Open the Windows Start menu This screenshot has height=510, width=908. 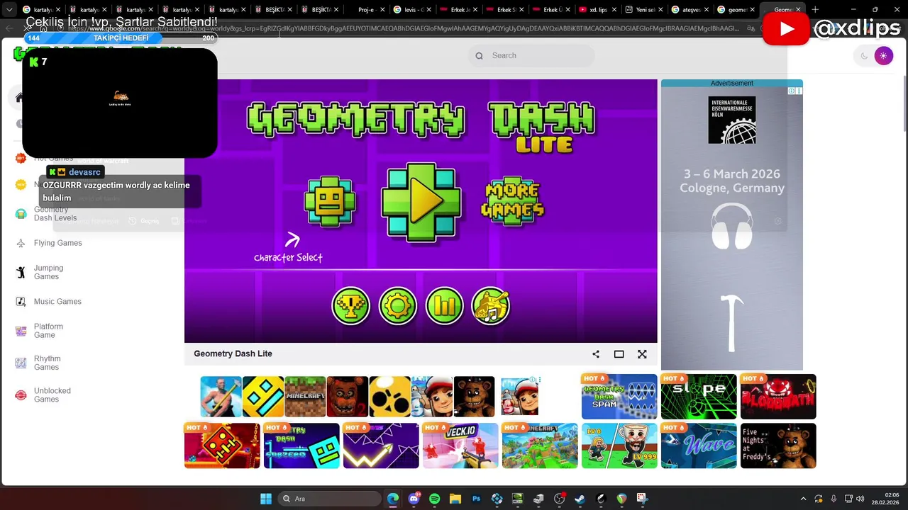[266, 499]
